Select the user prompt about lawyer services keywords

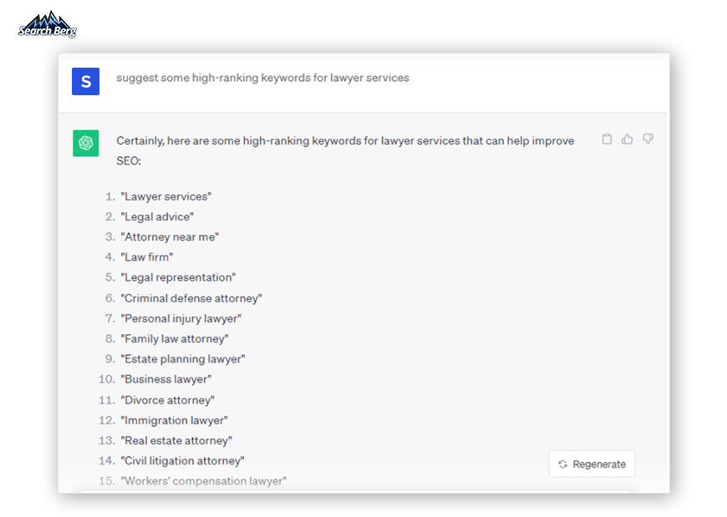[x=262, y=78]
